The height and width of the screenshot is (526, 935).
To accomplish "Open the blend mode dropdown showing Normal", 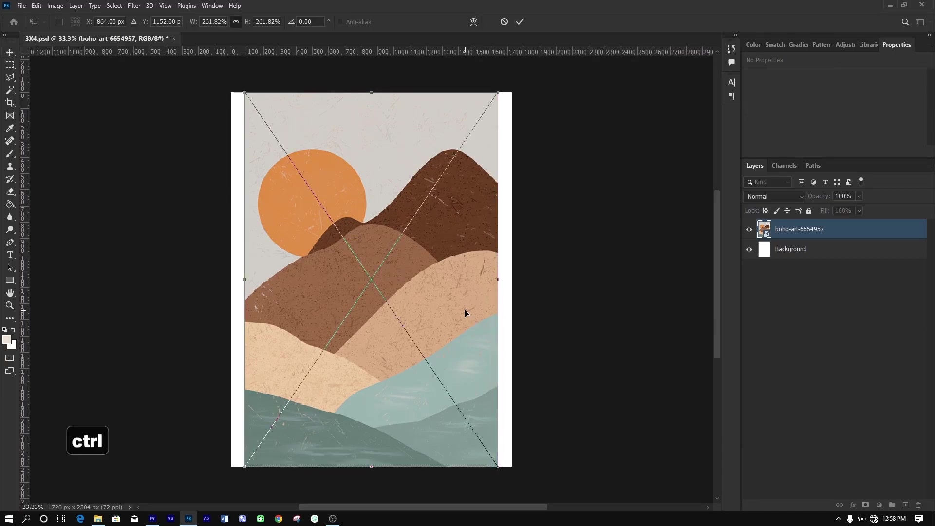I will pyautogui.click(x=774, y=196).
